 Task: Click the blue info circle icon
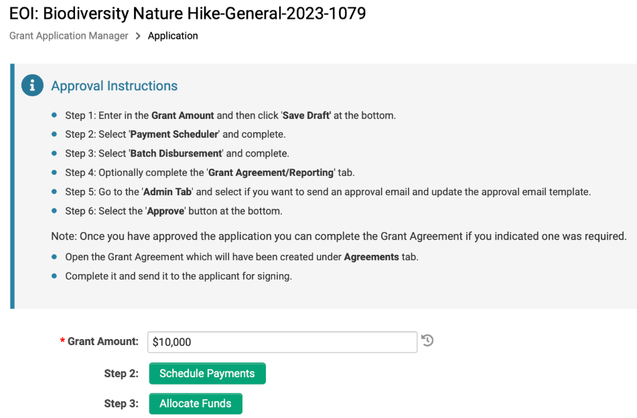tap(33, 85)
